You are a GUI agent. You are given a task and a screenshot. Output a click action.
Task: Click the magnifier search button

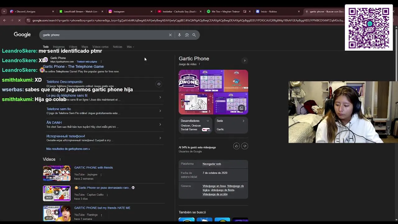tap(194, 35)
